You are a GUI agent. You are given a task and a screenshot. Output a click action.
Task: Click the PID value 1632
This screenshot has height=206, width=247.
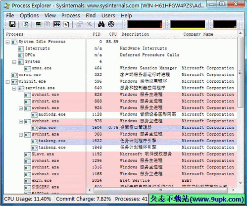coord(97,141)
